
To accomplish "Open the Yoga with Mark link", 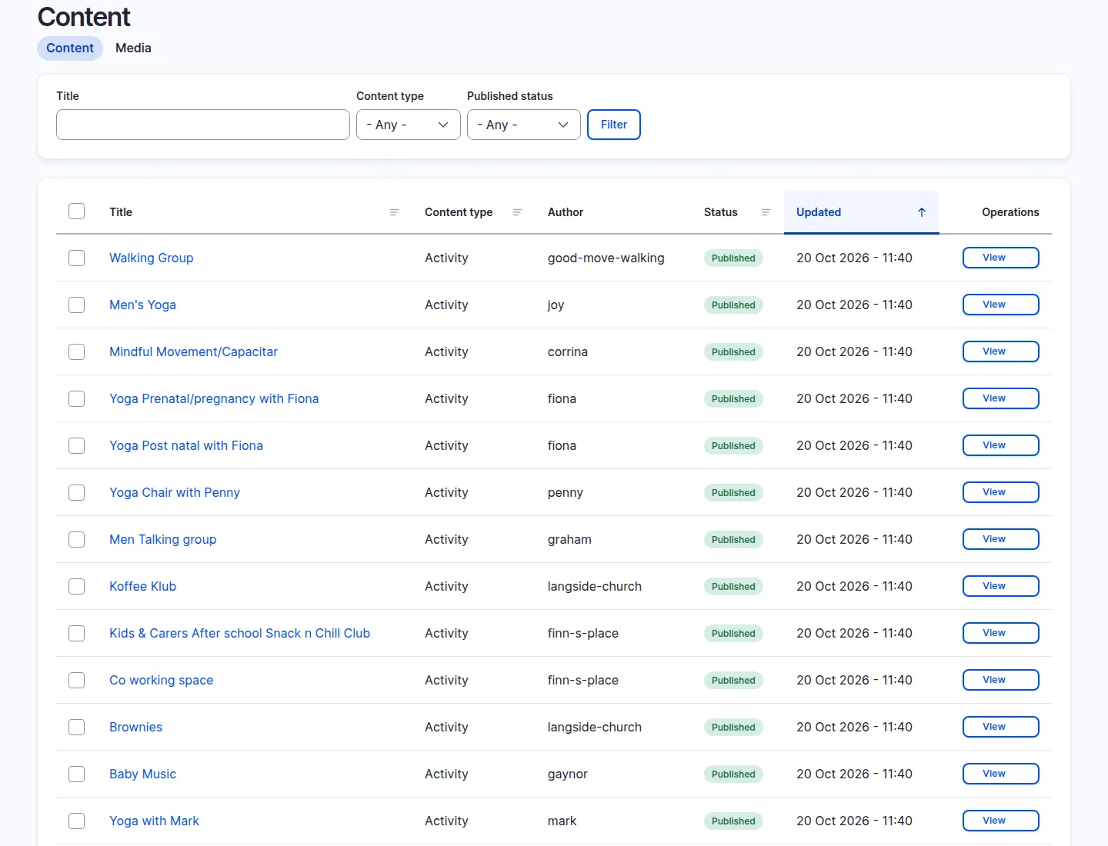I will click(154, 821).
